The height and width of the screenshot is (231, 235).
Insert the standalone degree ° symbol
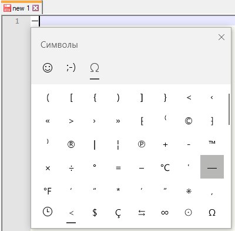point(95,166)
